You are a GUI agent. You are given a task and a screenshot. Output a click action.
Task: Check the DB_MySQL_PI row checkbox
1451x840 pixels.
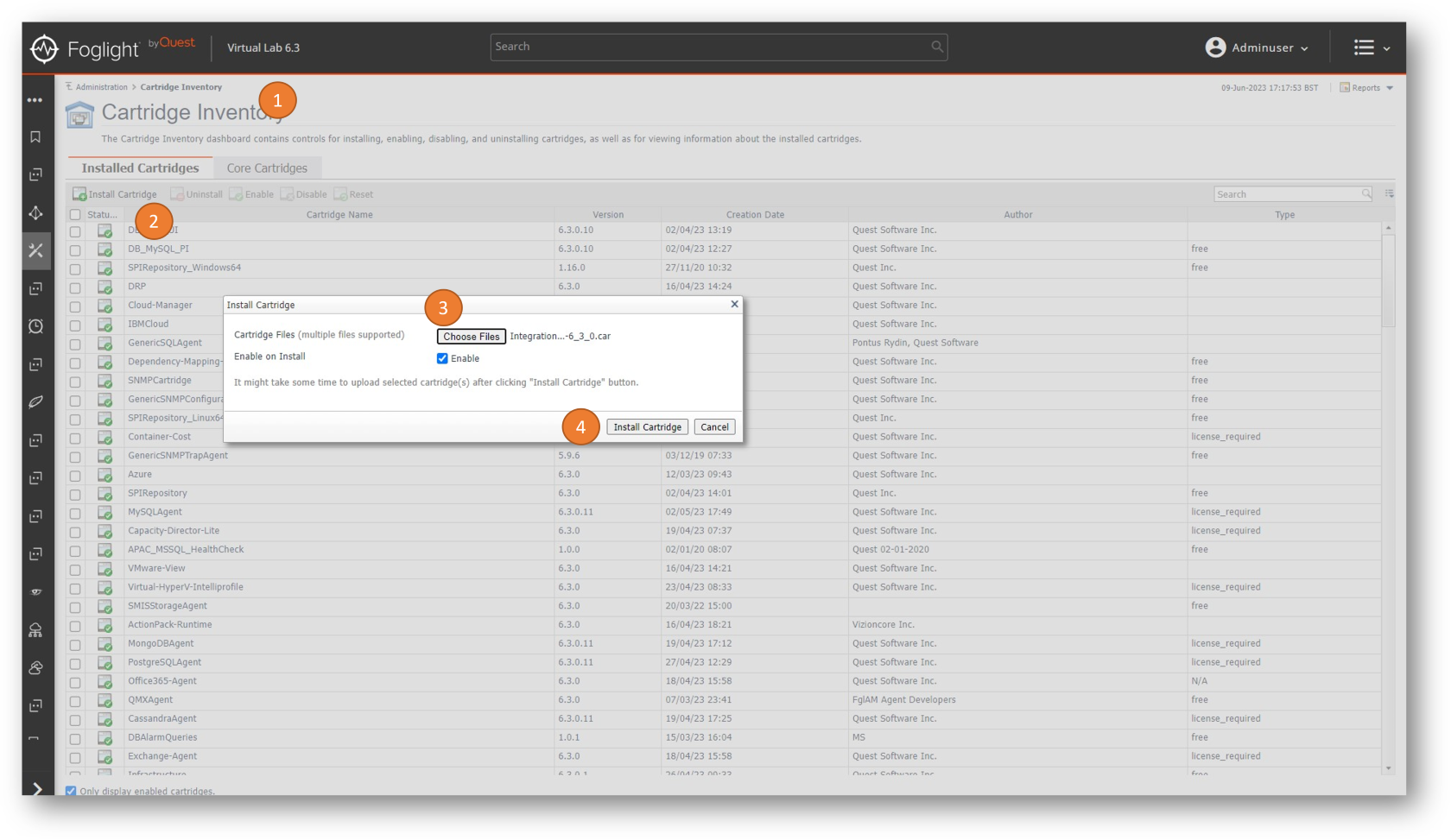(75, 249)
